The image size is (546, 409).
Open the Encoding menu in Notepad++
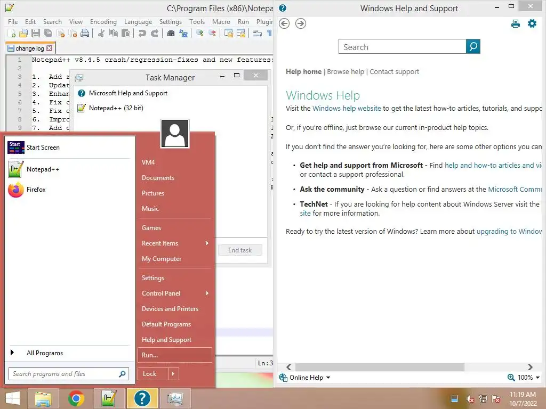[103, 21]
